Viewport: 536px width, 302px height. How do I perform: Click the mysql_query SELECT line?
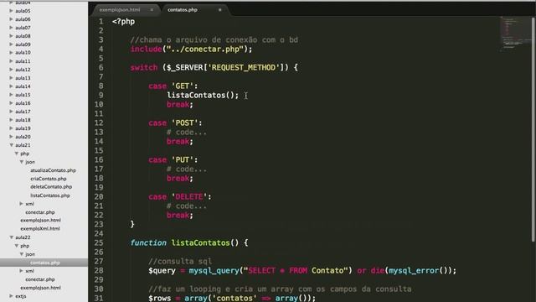coord(302,270)
